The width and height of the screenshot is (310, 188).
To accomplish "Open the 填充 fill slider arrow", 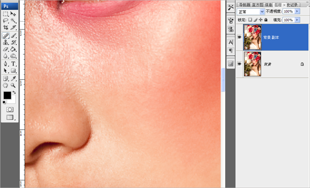I will tap(297, 20).
